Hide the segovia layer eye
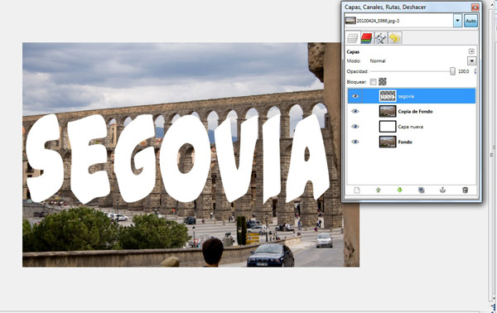 coord(355,96)
